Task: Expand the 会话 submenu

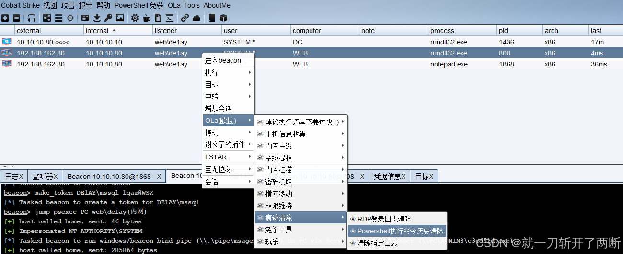Action: 228,182
